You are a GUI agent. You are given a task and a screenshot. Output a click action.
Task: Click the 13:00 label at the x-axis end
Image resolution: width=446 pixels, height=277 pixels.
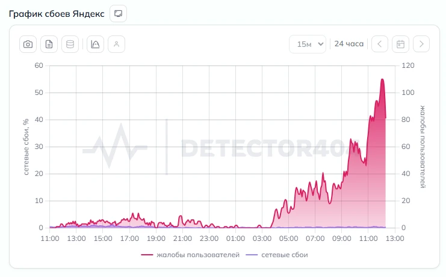coord(394,239)
